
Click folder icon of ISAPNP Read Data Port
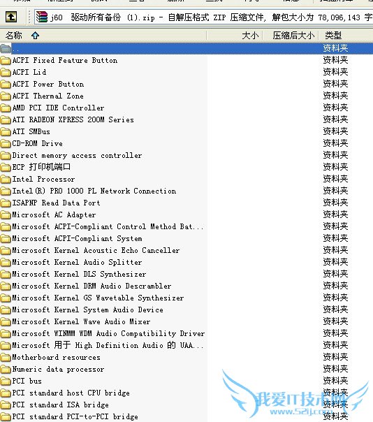[x=6, y=203]
